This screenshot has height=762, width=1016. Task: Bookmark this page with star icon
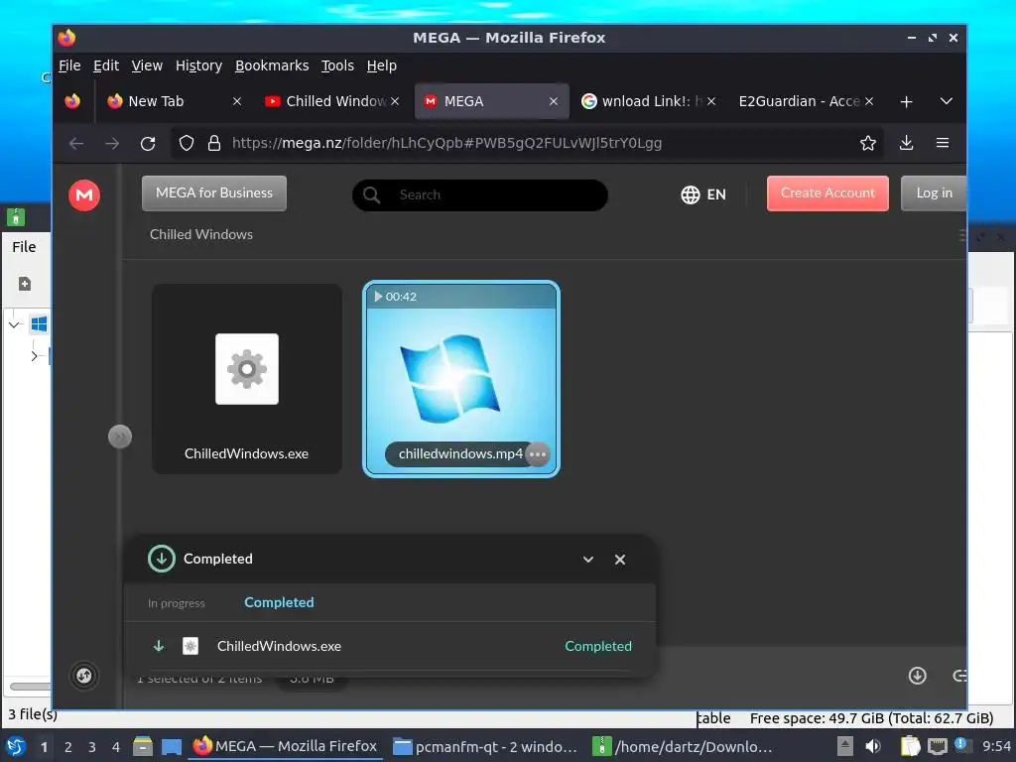pyautogui.click(x=867, y=143)
